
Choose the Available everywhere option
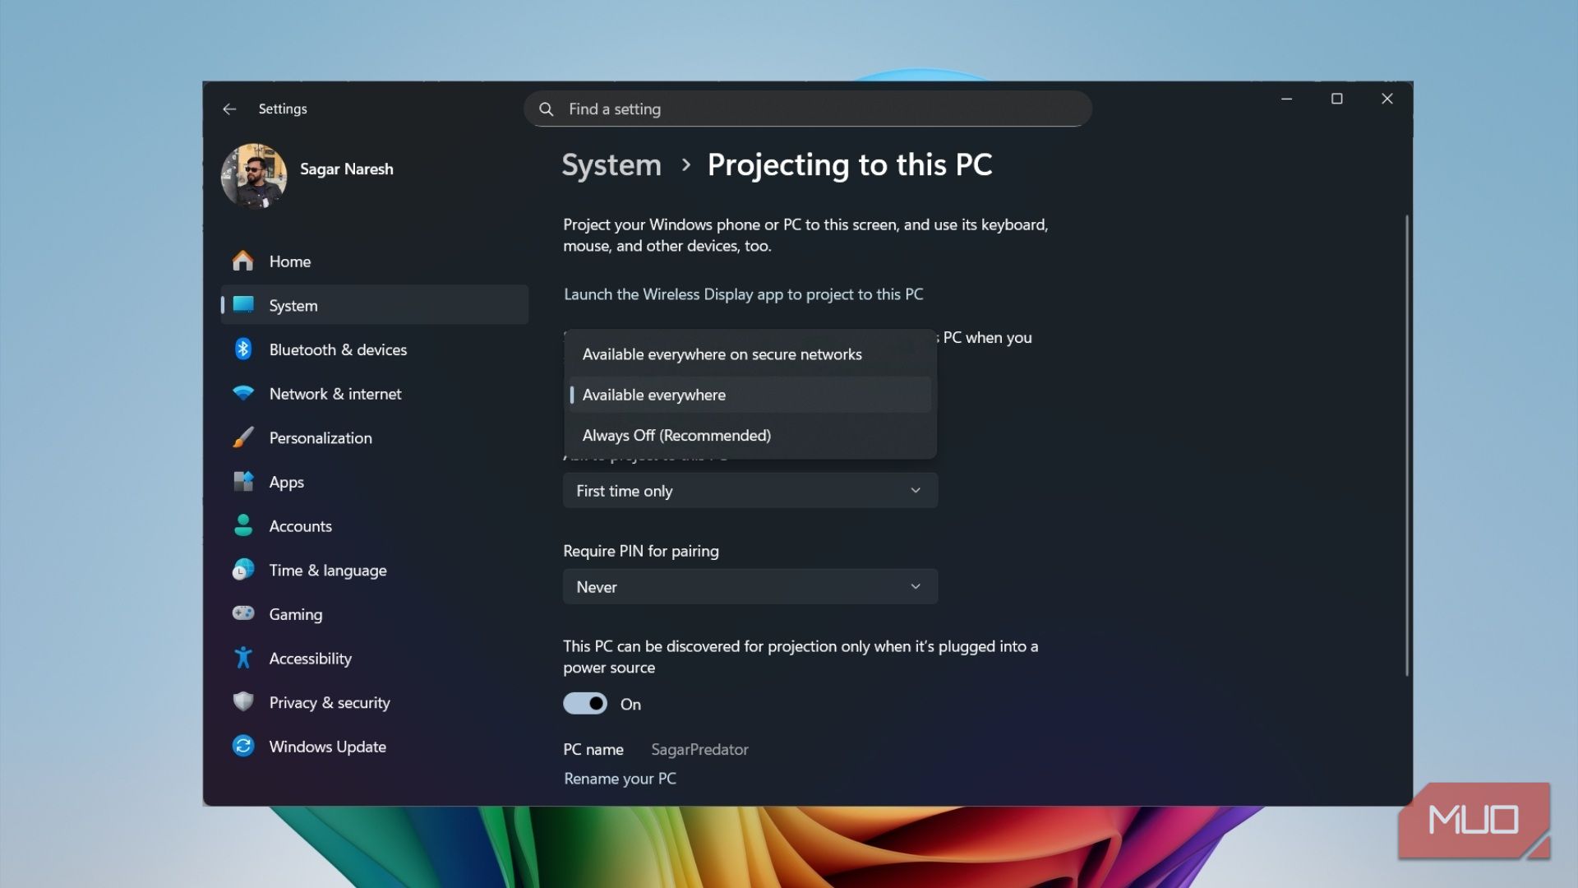(750, 395)
